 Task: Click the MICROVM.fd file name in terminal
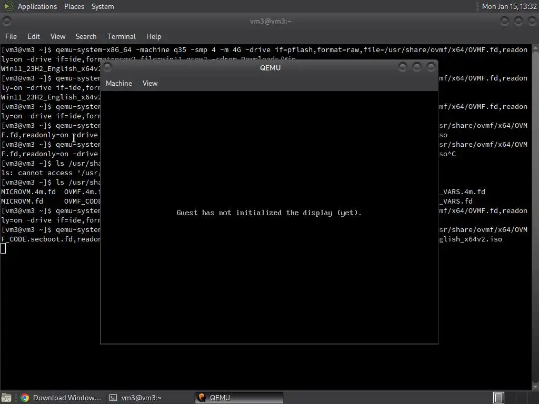point(22,201)
